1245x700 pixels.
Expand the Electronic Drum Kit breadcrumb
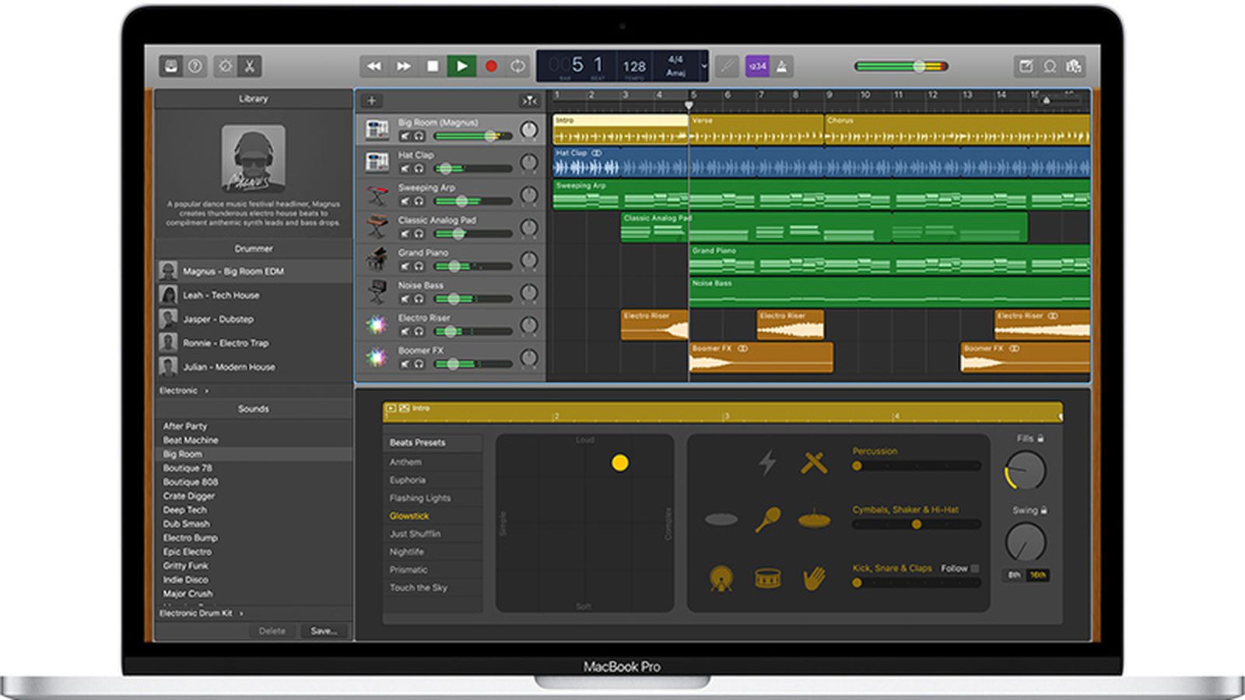202,613
